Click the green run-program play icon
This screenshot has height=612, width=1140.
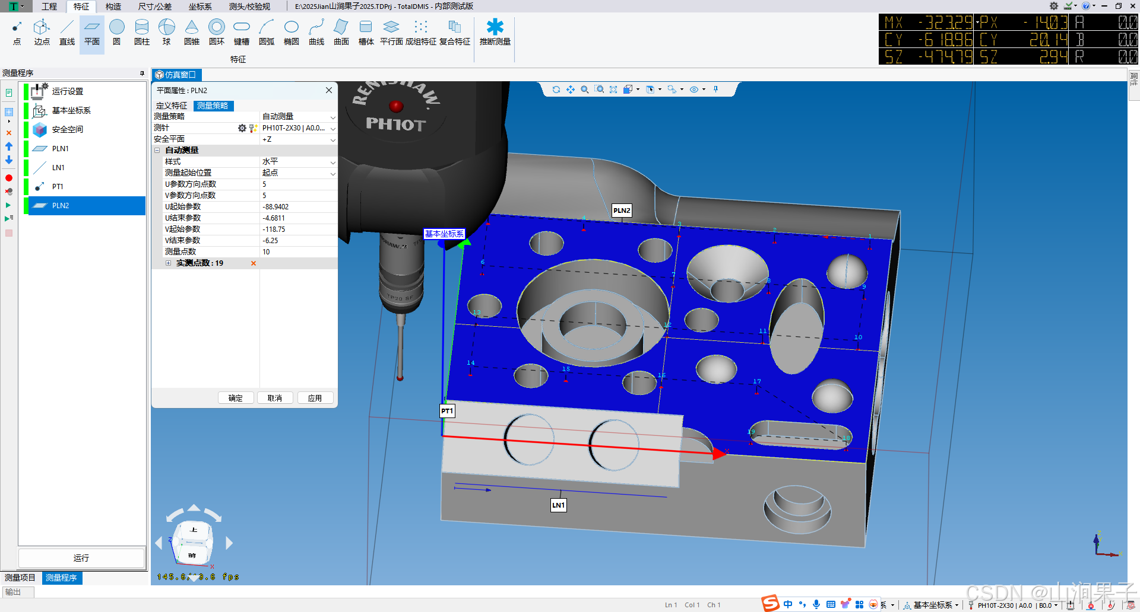point(8,205)
